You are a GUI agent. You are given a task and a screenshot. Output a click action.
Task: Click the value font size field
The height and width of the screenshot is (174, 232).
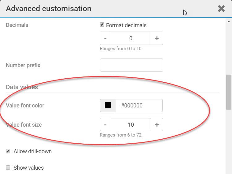131,124
